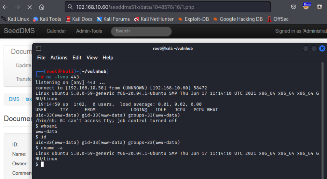The height and width of the screenshot is (179, 327).
Task: Go back with the browser back arrow
Action: coord(5,7)
